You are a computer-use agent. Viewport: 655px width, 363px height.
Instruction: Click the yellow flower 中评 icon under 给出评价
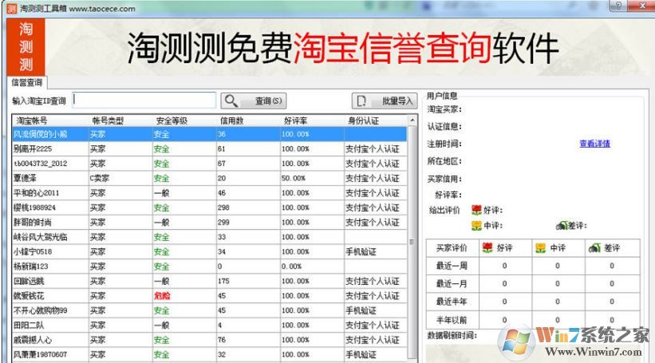(476, 226)
